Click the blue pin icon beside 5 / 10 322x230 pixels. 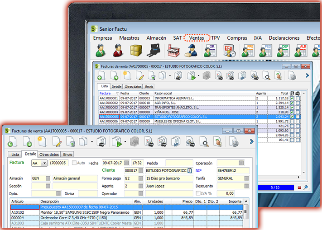[x=306, y=188]
